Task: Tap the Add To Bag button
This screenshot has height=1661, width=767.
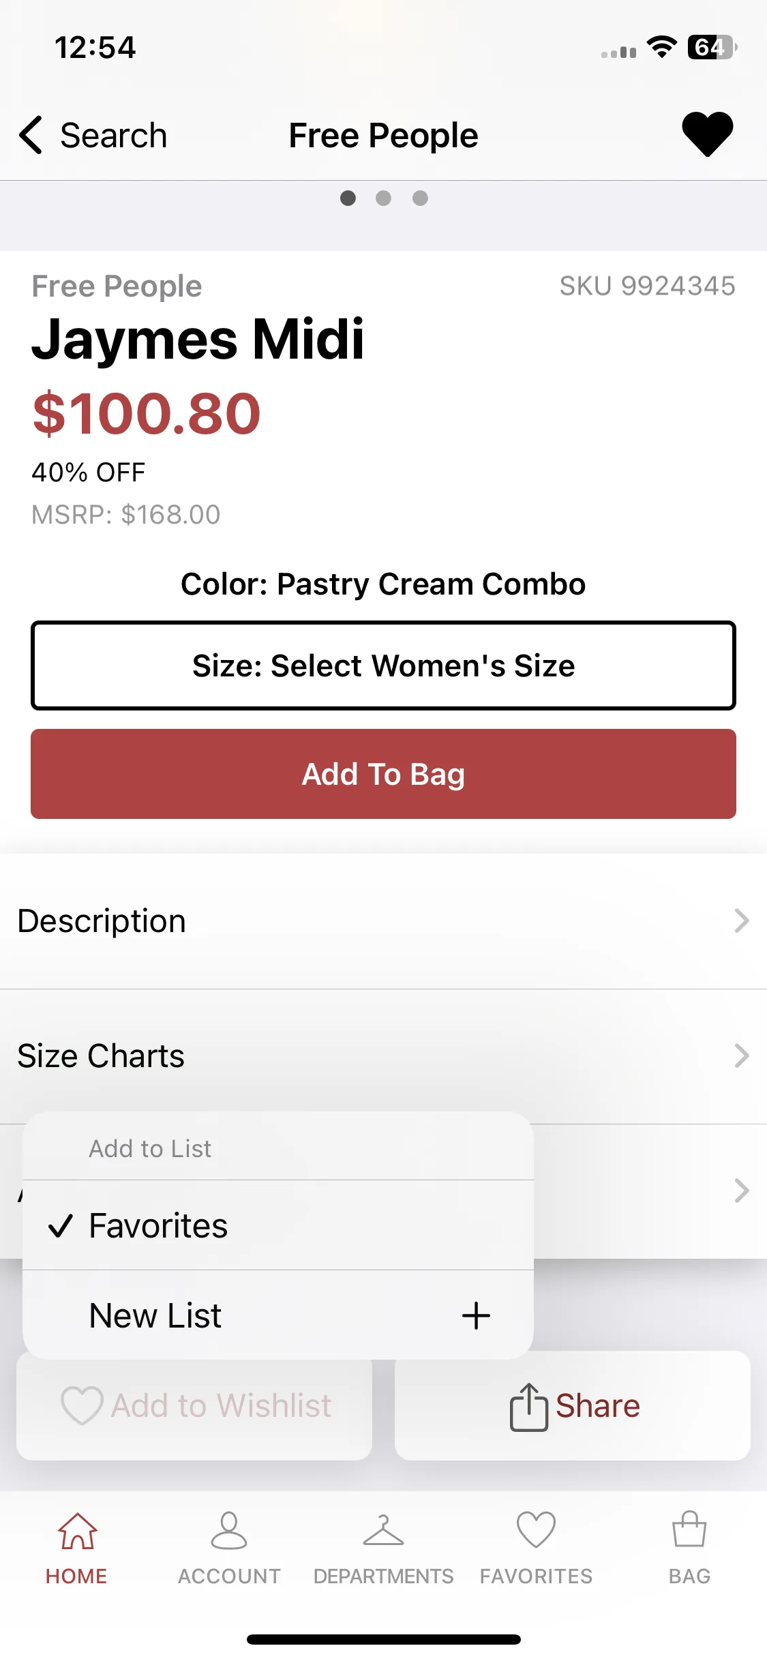Action: click(383, 774)
